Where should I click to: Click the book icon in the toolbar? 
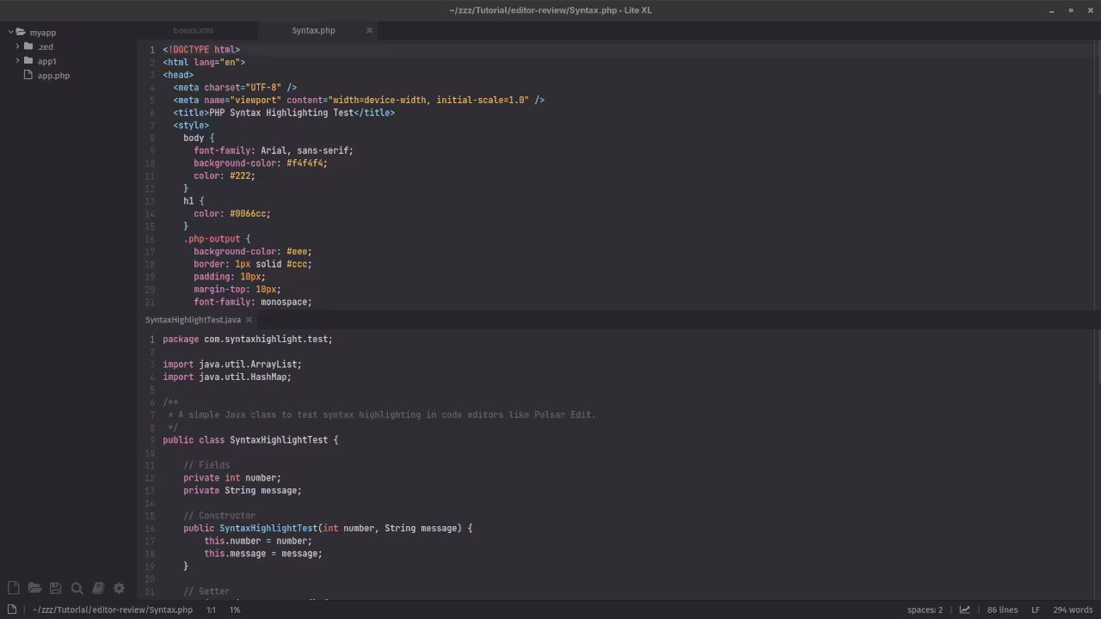click(98, 587)
